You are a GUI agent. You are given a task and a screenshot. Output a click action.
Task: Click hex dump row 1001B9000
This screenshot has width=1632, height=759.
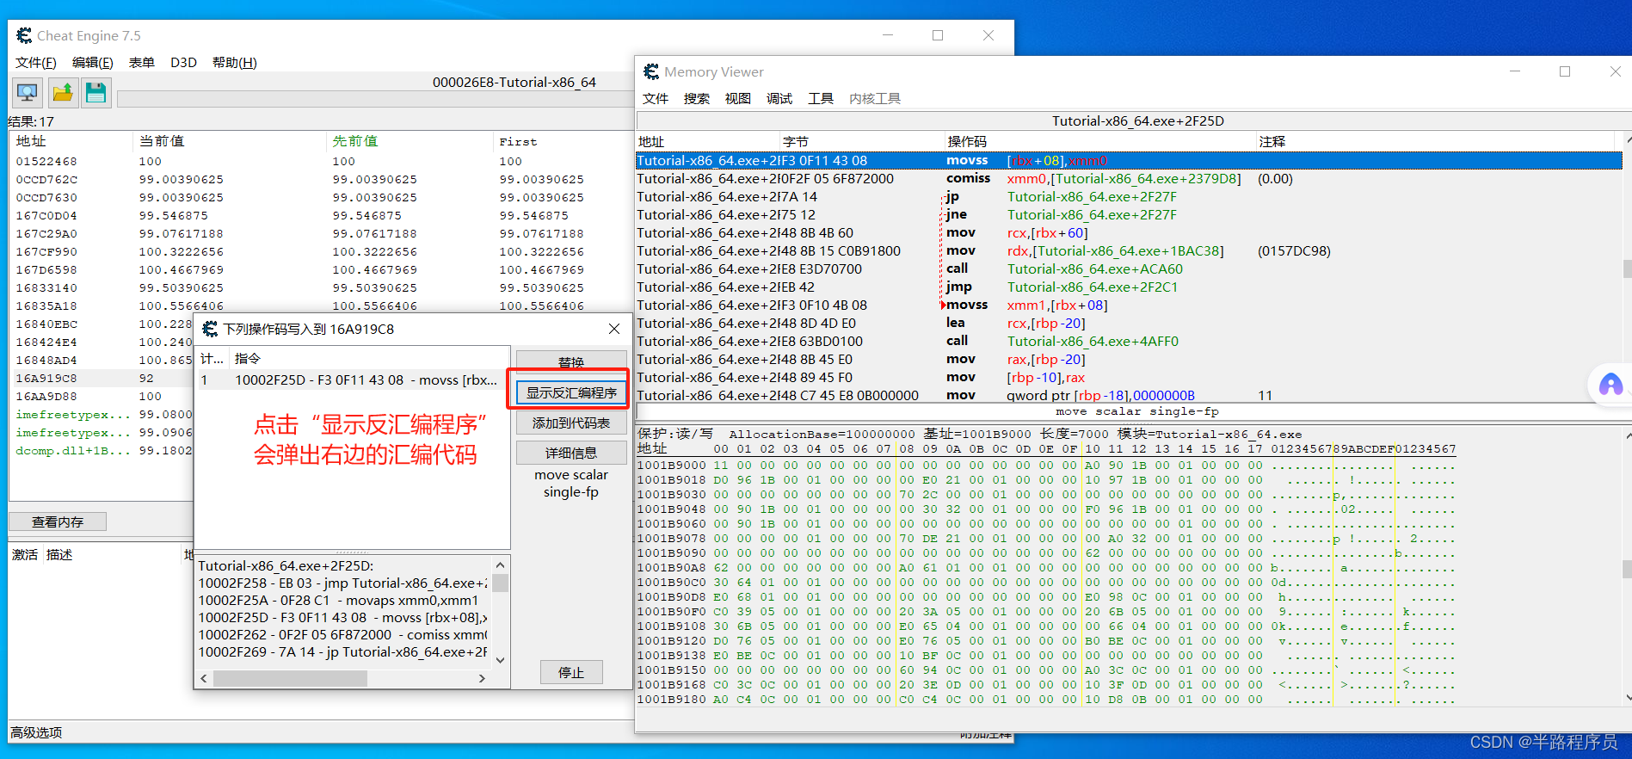(x=1045, y=465)
